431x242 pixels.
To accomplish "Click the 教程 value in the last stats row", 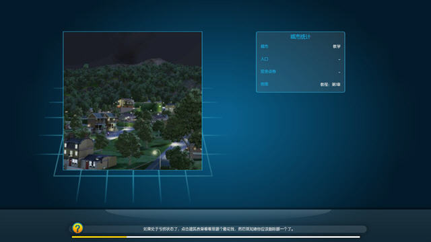I will (x=330, y=84).
